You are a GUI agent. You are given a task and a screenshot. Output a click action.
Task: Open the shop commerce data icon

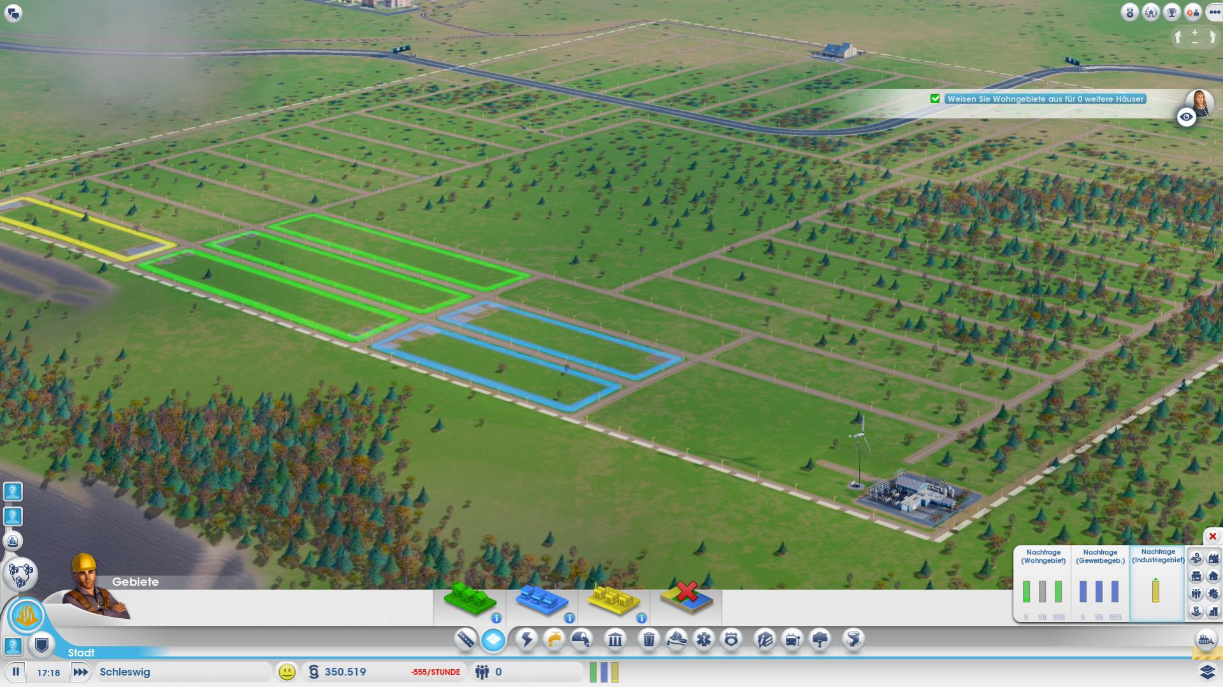point(1196,576)
